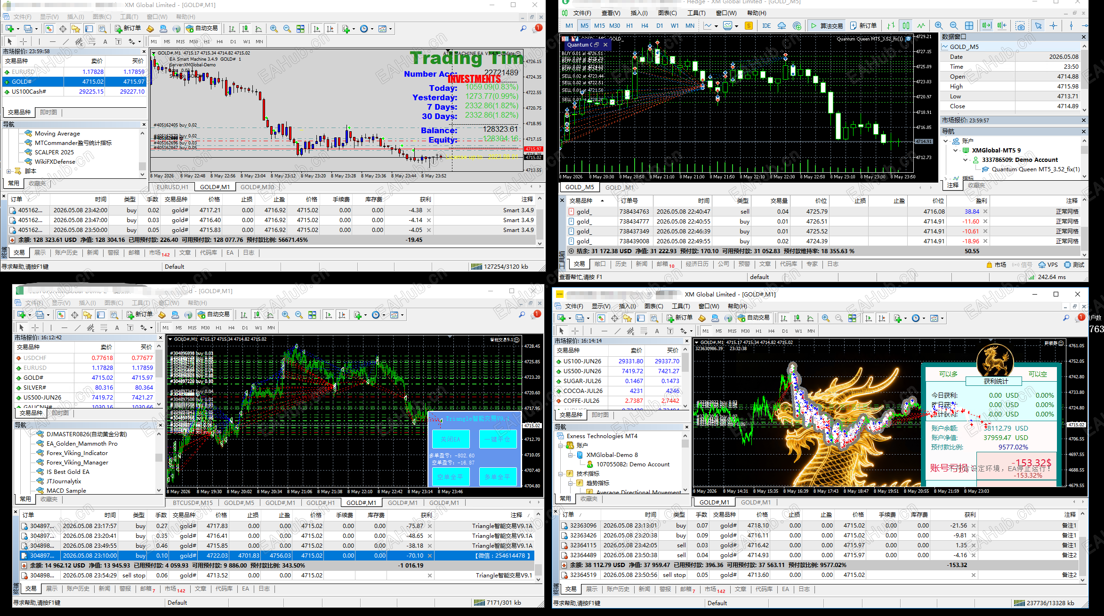Open 图表(C) menu in Smart Machine terminal
Screen dimensions: 1104x616
(102, 17)
